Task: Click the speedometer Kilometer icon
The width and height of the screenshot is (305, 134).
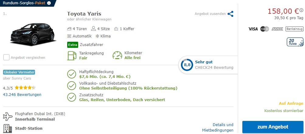Action: 117,55
